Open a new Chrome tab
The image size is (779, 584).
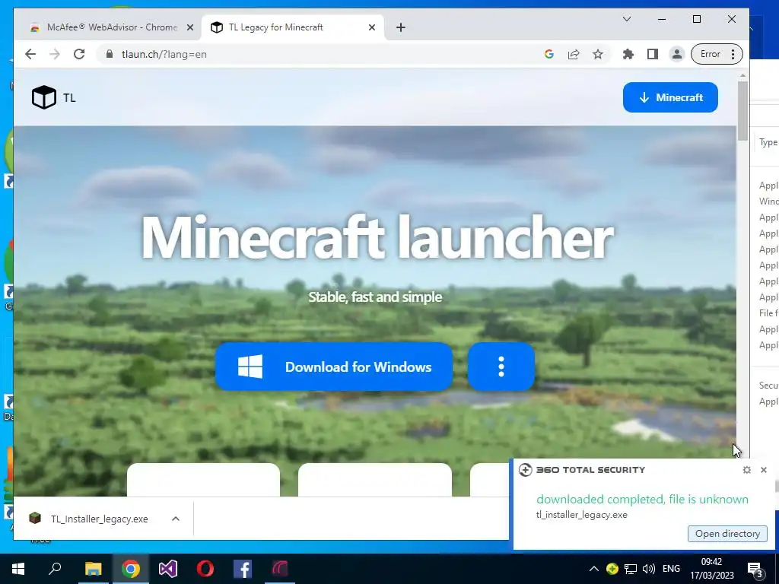(x=401, y=28)
